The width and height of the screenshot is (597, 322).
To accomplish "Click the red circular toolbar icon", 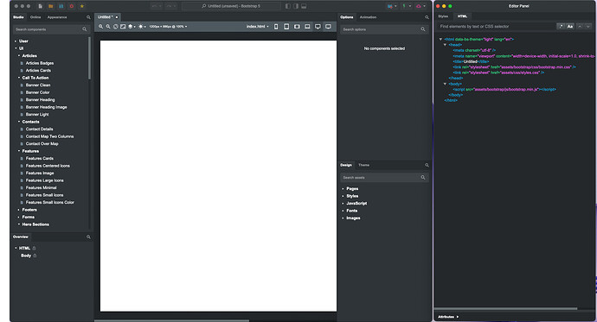I will click(x=71, y=6).
